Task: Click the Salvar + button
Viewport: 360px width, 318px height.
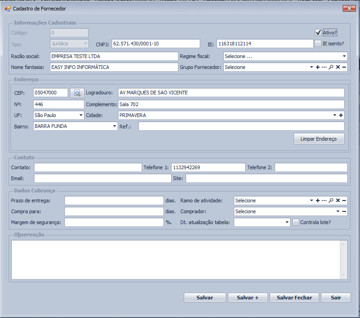Action: 248,298
